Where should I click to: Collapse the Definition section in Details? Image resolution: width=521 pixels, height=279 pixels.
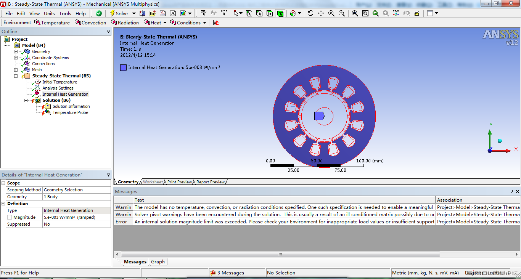point(3,204)
